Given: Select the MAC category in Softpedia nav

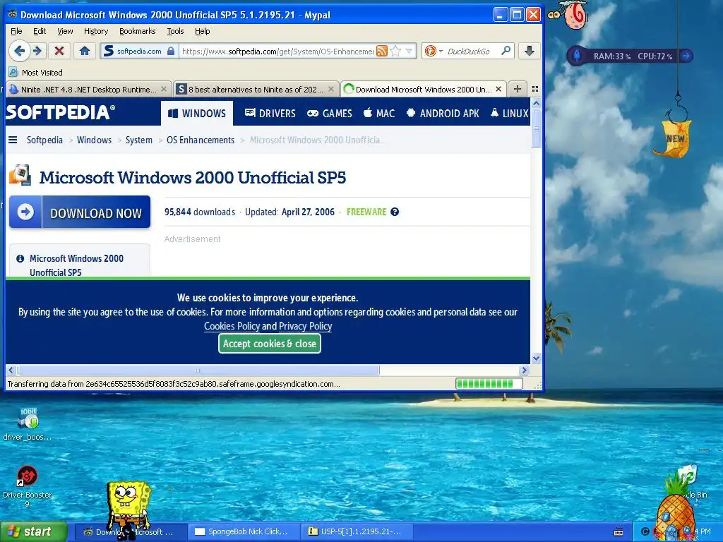Looking at the screenshot, I should point(379,114).
